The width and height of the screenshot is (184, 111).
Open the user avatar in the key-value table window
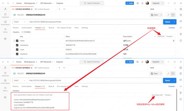coord(147,3)
